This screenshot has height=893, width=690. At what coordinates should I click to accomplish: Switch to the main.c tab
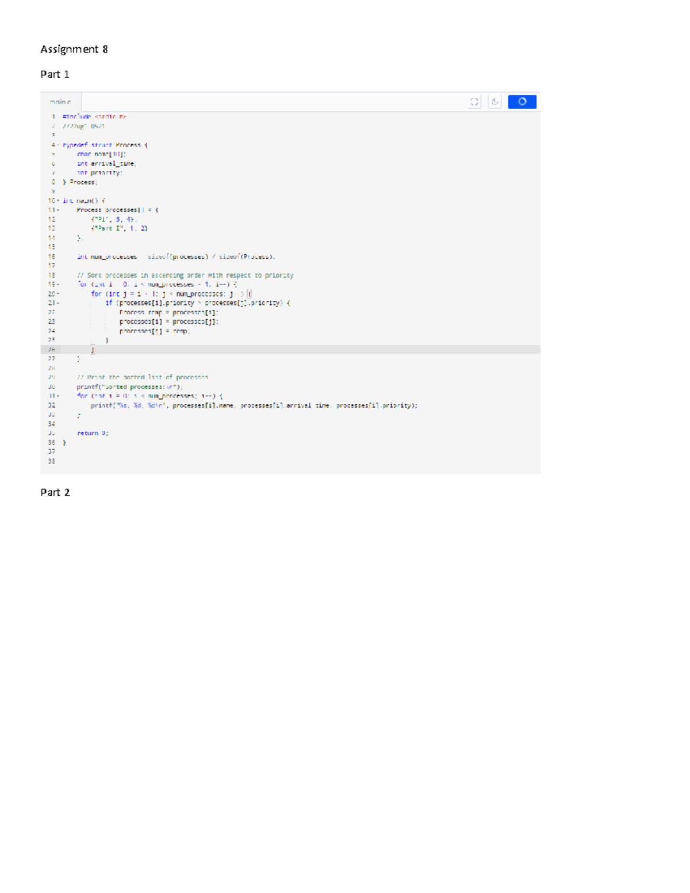pos(60,102)
